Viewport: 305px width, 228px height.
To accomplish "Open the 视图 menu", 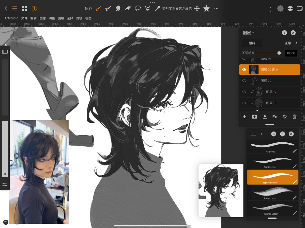I will tap(88, 18).
